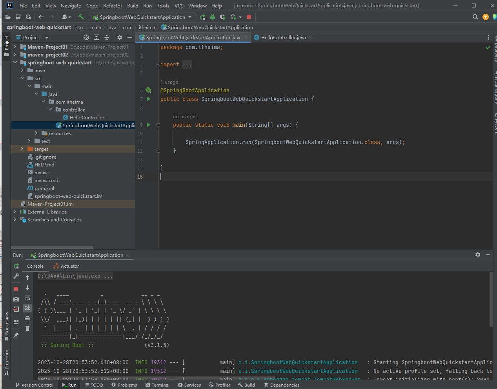Toggle Project tool window strip button
Image resolution: width=497 pixels, height=389 pixels.
tap(6, 46)
